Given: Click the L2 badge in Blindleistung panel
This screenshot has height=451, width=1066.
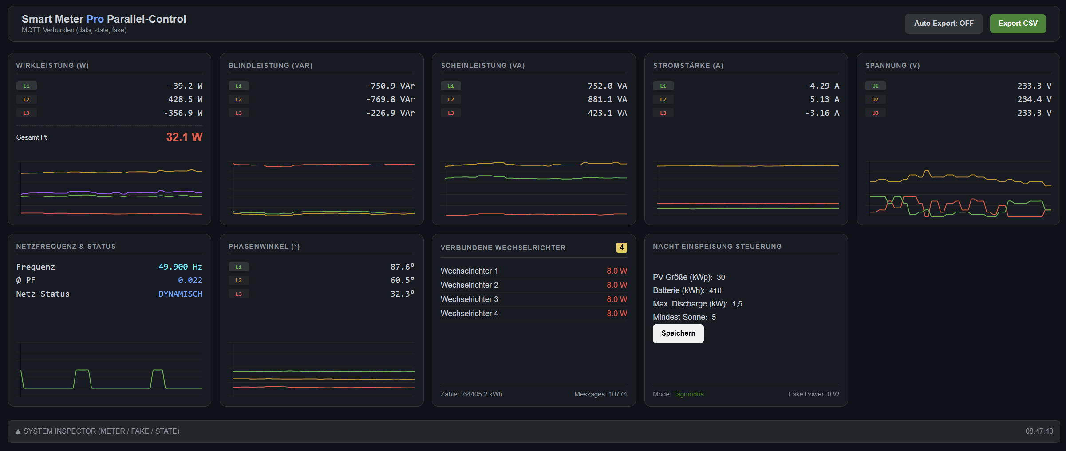Looking at the screenshot, I should pos(239,99).
